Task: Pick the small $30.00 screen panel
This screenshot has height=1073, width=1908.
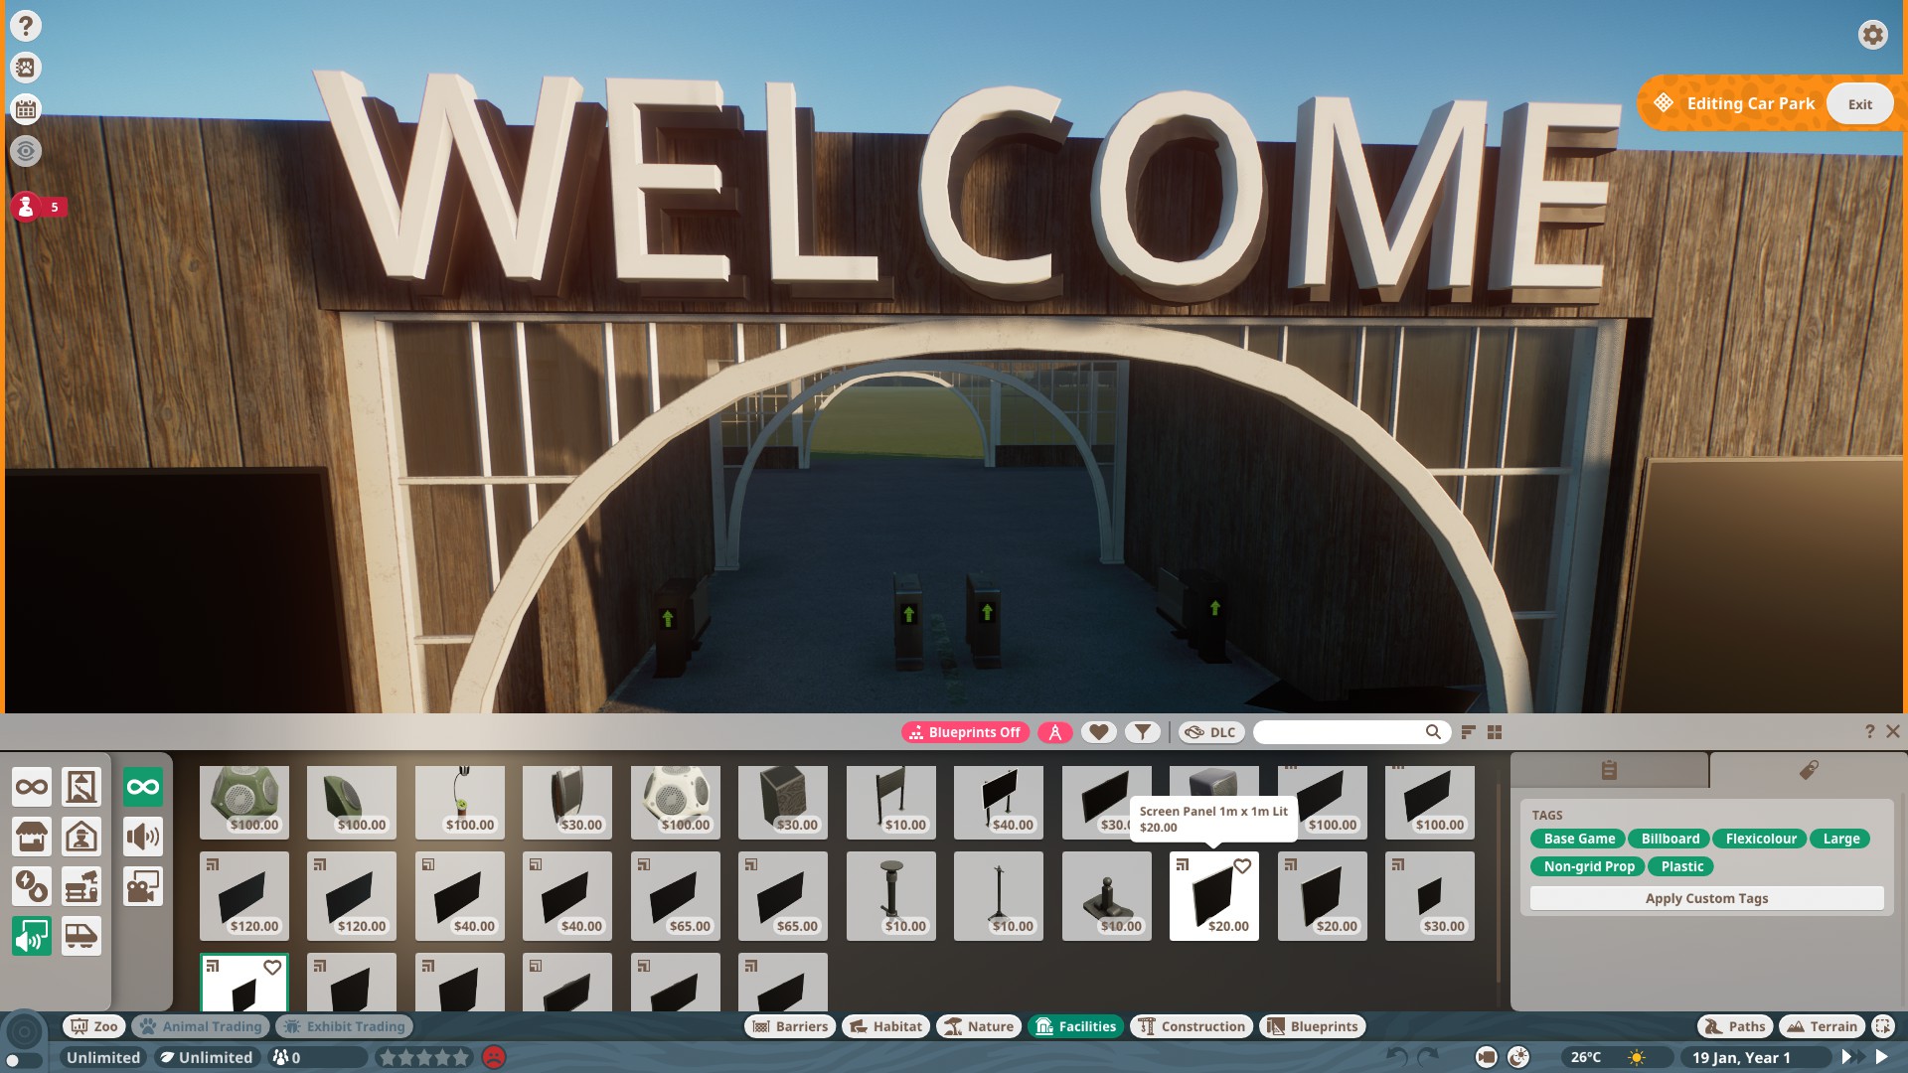Action: click(x=1430, y=896)
